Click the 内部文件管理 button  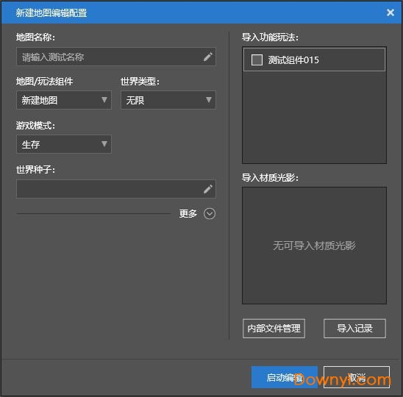point(274,329)
